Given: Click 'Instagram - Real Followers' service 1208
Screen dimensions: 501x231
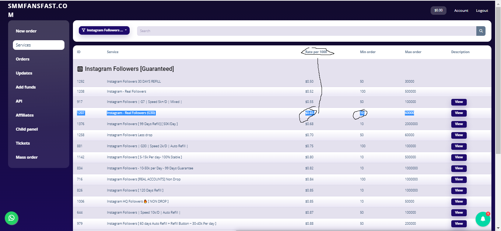Looking at the screenshot, I should coord(126,92).
